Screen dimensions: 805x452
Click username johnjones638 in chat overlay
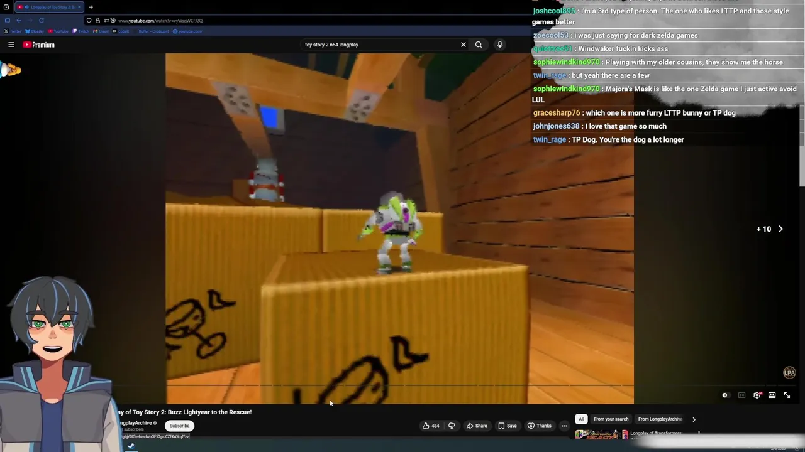[556, 126]
